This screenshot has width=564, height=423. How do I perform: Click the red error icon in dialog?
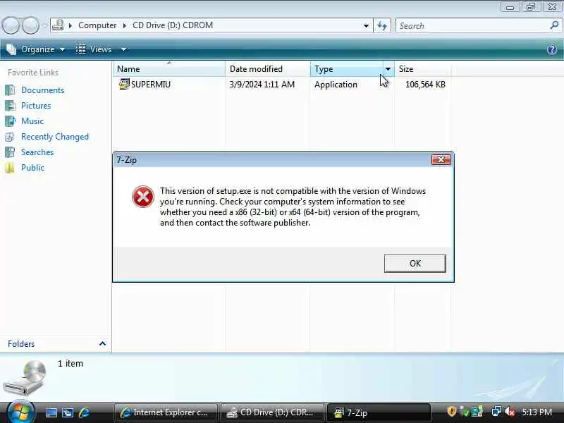tap(143, 197)
